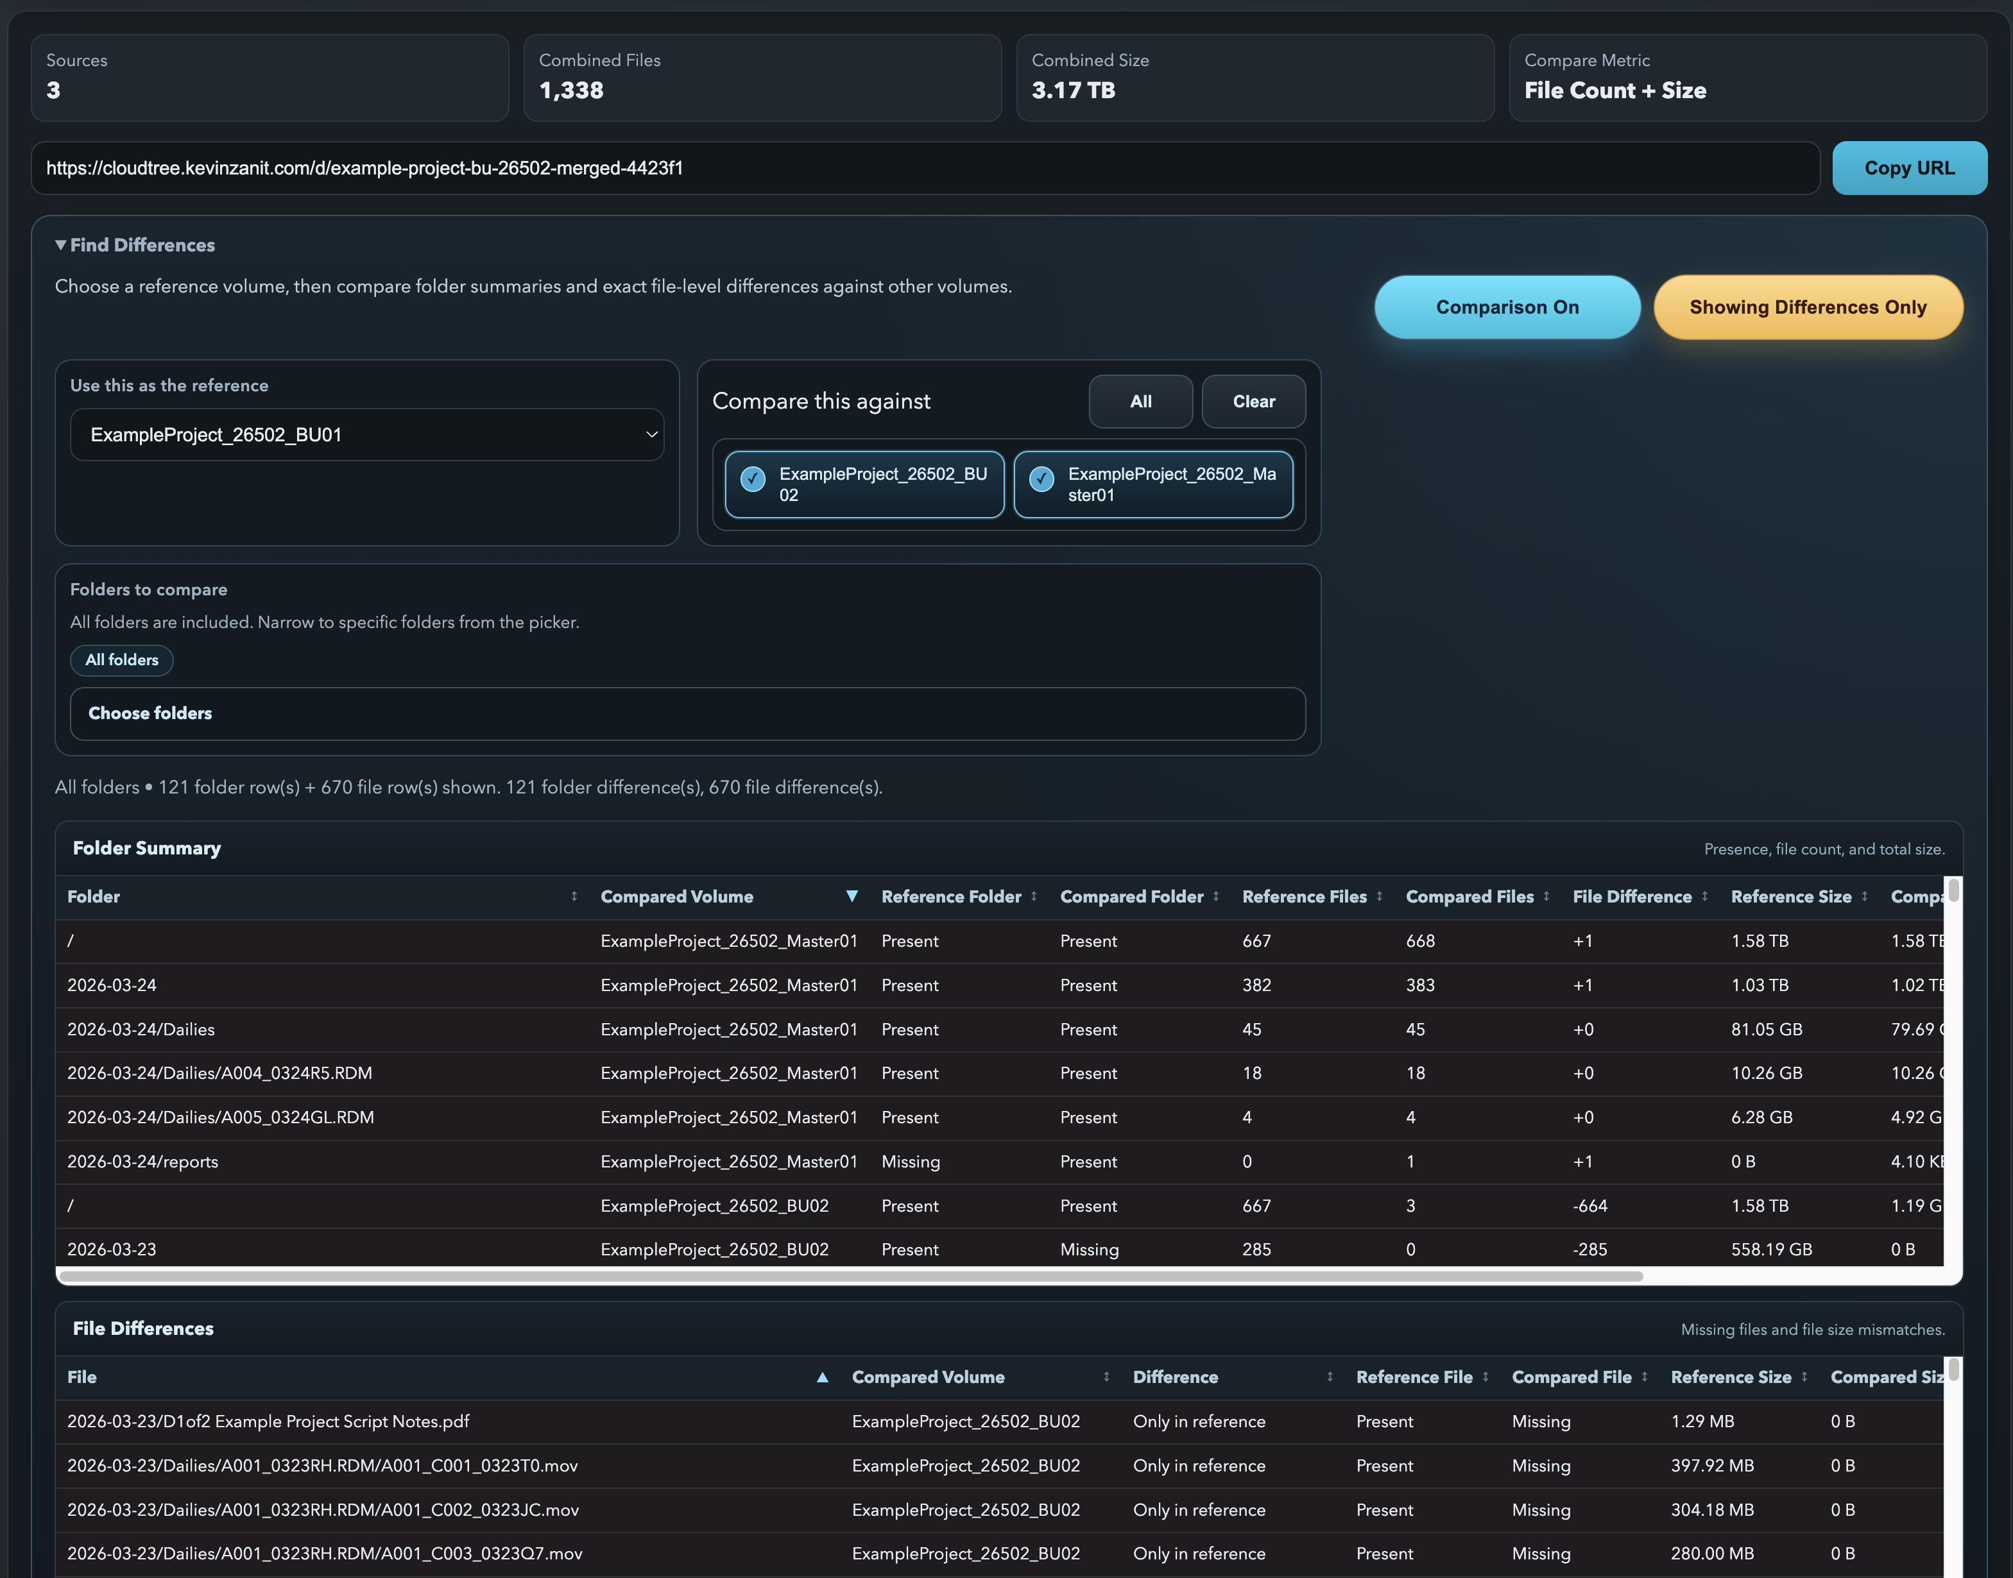Select All compared volumes button
Screen dimensions: 2013x1578
pyautogui.click(x=1140, y=401)
